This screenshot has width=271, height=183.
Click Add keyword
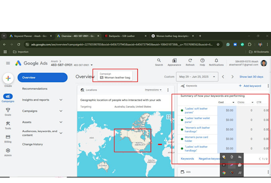[x=250, y=86]
